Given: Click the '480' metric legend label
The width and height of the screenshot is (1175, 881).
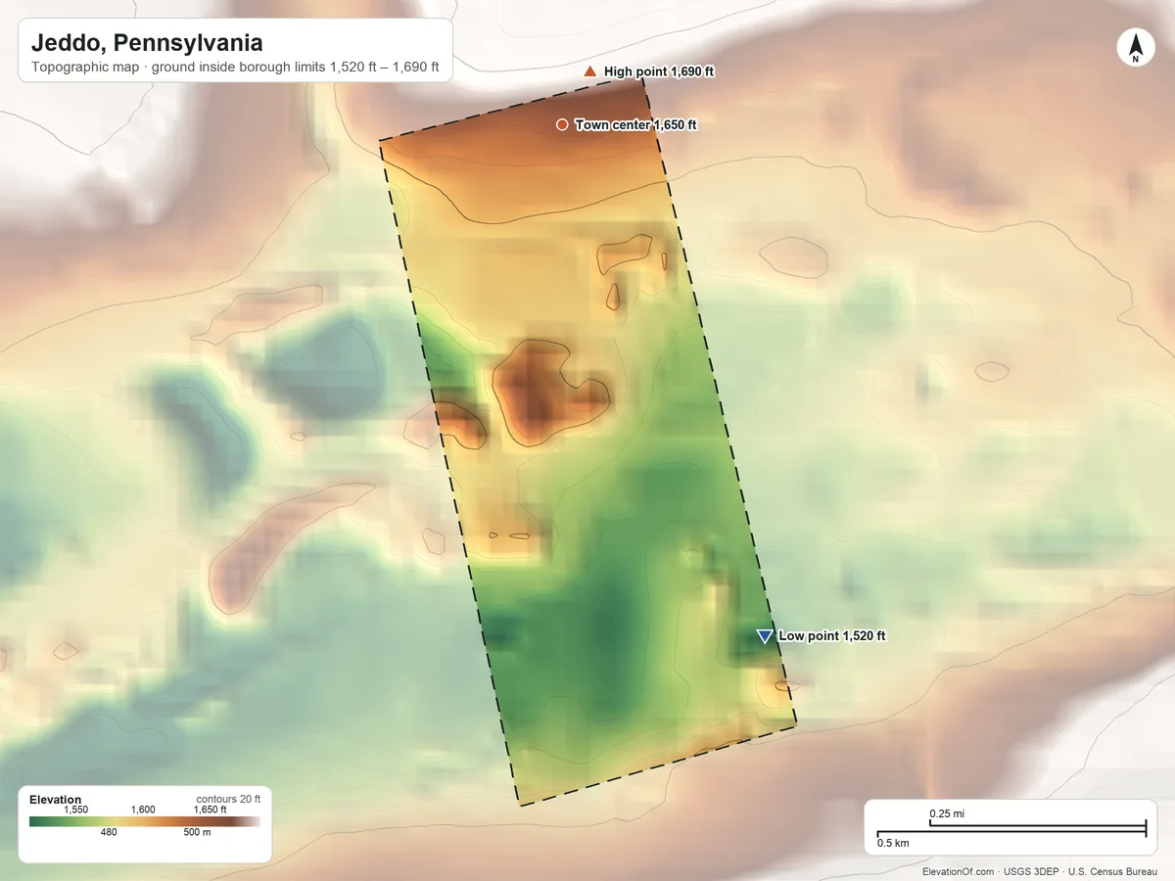Looking at the screenshot, I should pyautogui.click(x=109, y=833).
